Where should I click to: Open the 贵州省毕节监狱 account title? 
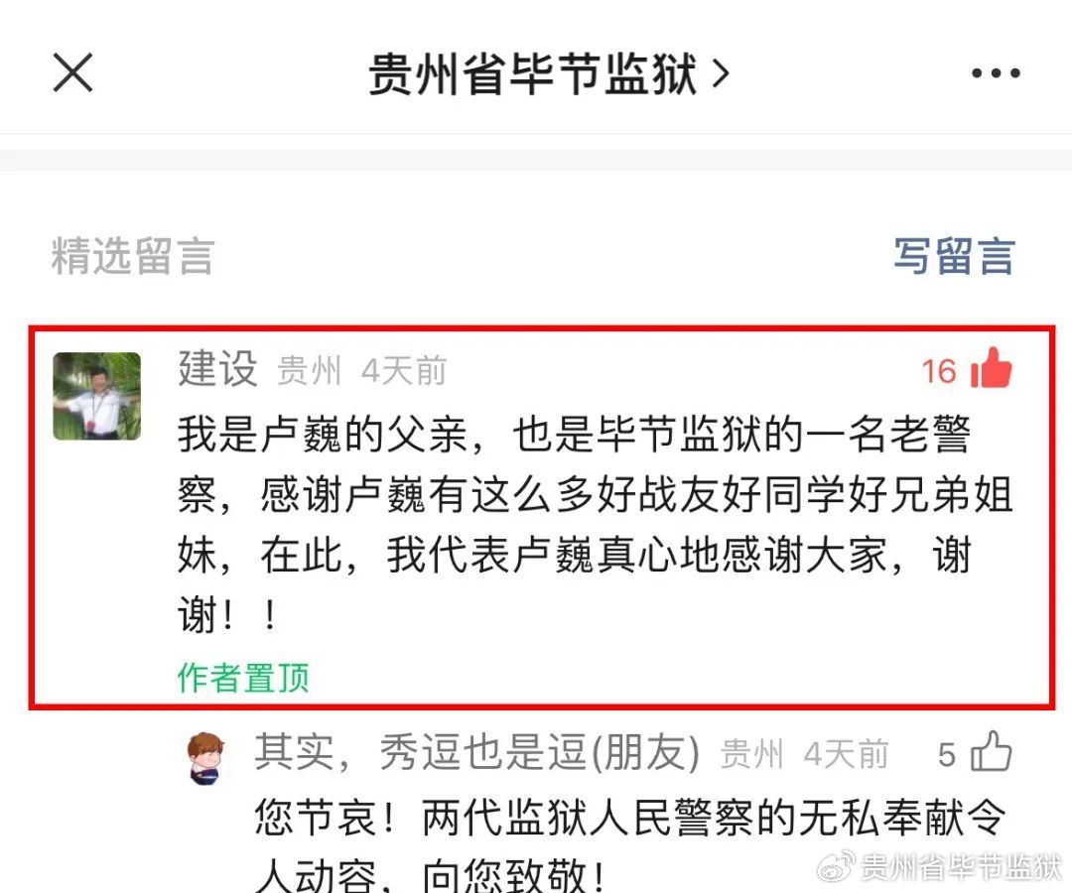[533, 73]
